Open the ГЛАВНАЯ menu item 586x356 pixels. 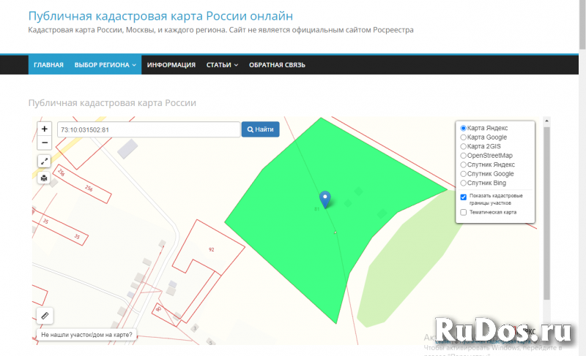[48, 65]
